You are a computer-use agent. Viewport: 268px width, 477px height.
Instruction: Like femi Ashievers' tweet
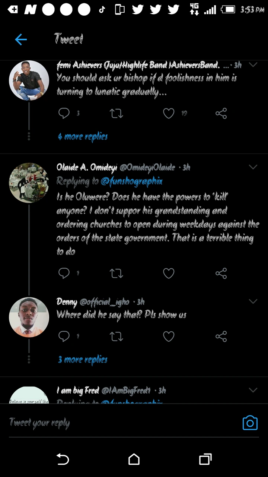pyautogui.click(x=169, y=113)
